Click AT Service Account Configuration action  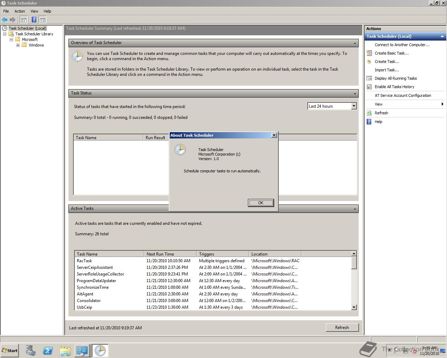click(403, 95)
